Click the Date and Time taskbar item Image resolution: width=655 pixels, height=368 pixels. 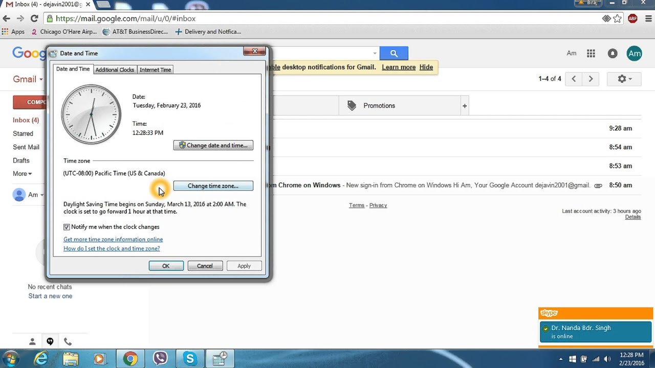(x=220, y=359)
